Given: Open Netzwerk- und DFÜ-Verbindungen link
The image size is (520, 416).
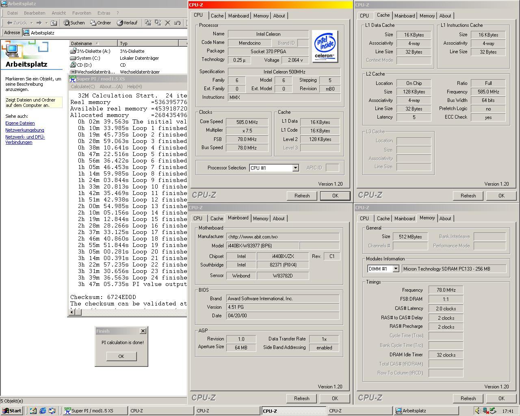Looking at the screenshot, I should point(25,140).
